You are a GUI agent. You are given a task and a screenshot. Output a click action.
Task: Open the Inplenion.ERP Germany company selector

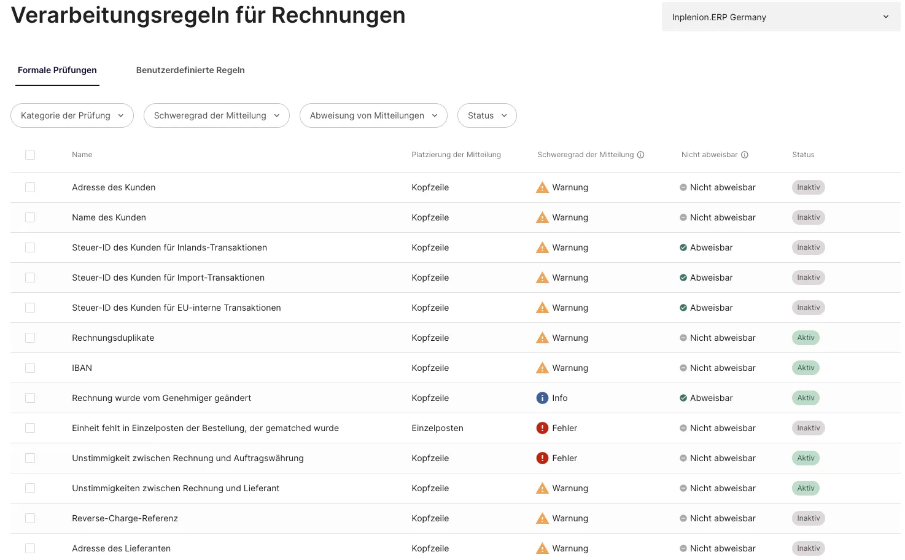coord(780,17)
